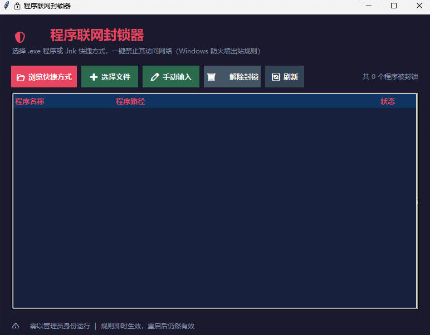
Task: Click the 状态 column header
Action: [x=388, y=101]
